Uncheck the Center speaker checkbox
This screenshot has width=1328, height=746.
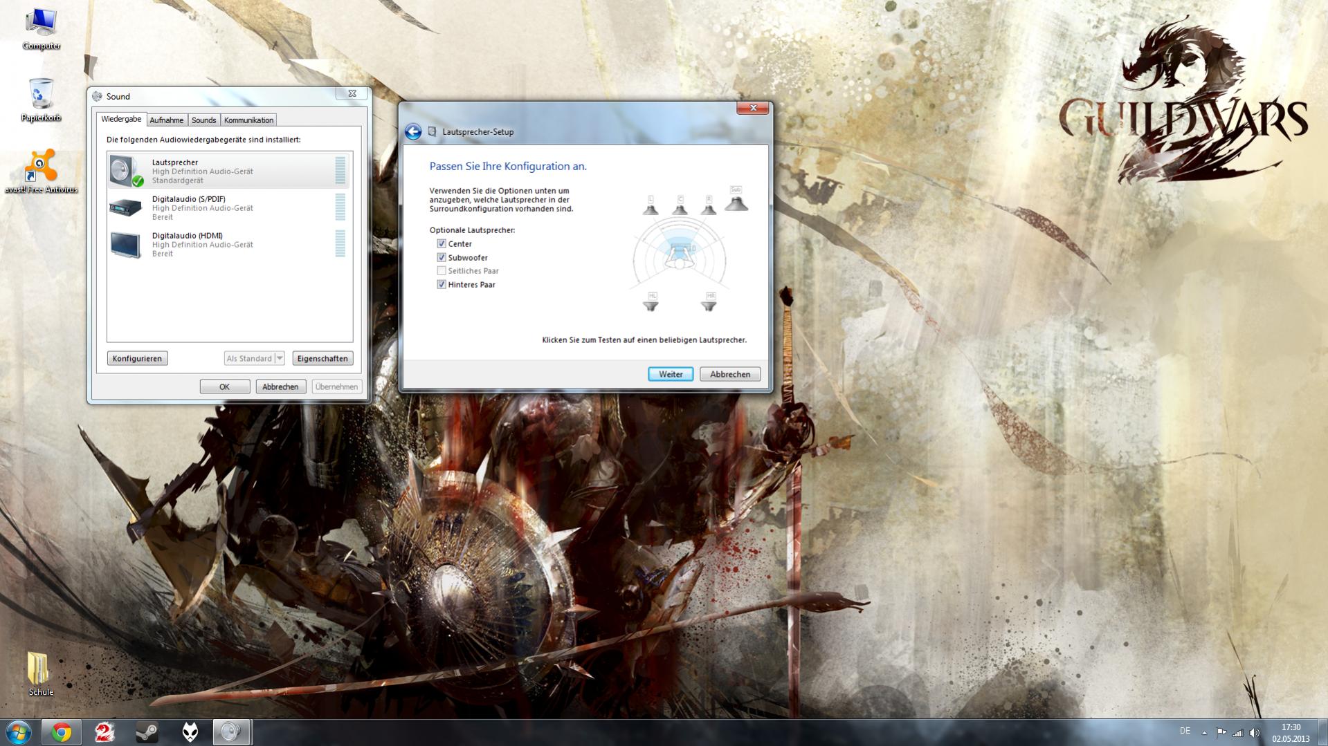[442, 244]
